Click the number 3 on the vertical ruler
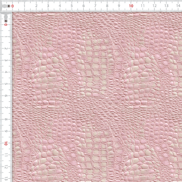 pos(6,60)
